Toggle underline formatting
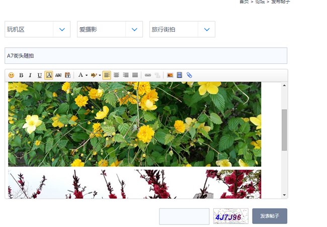 (x=39, y=75)
